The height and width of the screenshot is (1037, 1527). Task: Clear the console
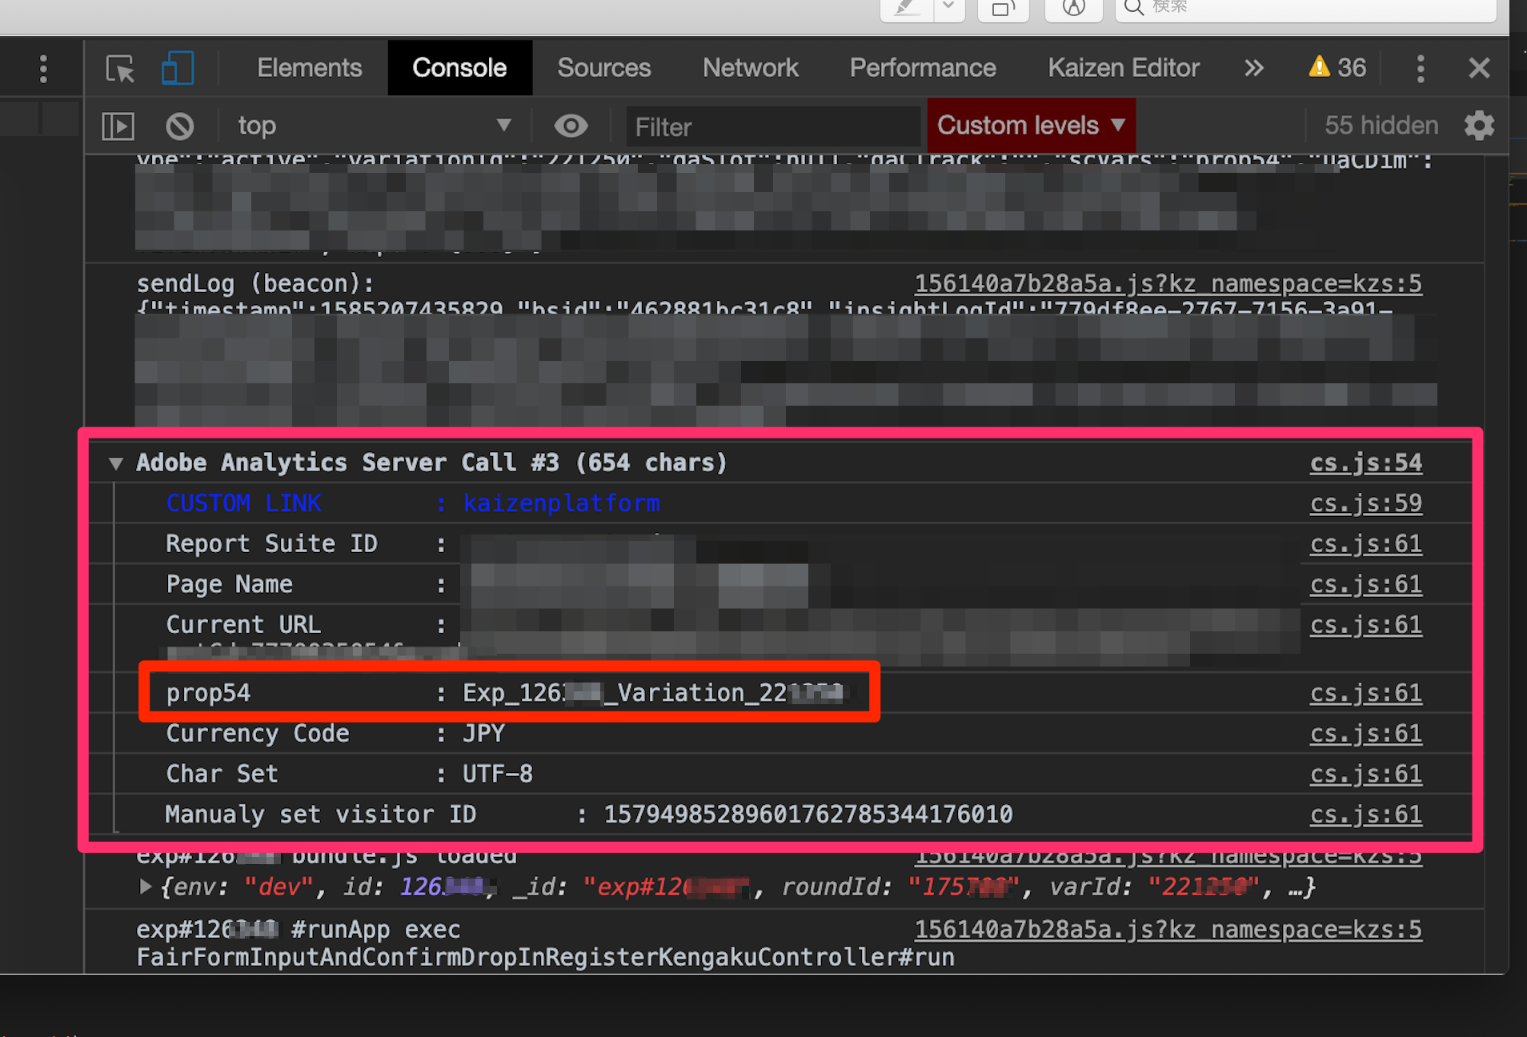click(x=179, y=126)
